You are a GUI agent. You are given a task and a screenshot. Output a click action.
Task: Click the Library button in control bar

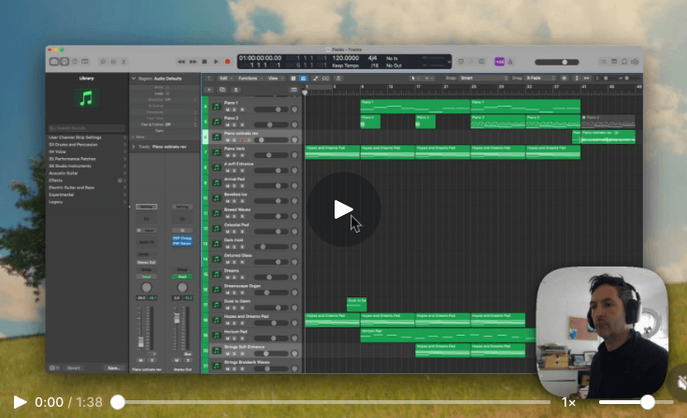54,62
